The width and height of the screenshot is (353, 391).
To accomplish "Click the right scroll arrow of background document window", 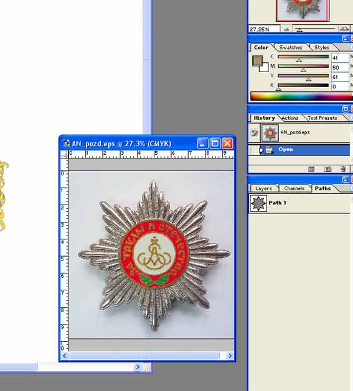I will (137, 367).
